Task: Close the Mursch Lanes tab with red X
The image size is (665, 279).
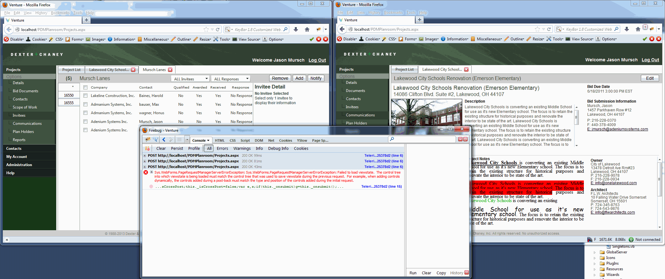Action: [x=170, y=70]
